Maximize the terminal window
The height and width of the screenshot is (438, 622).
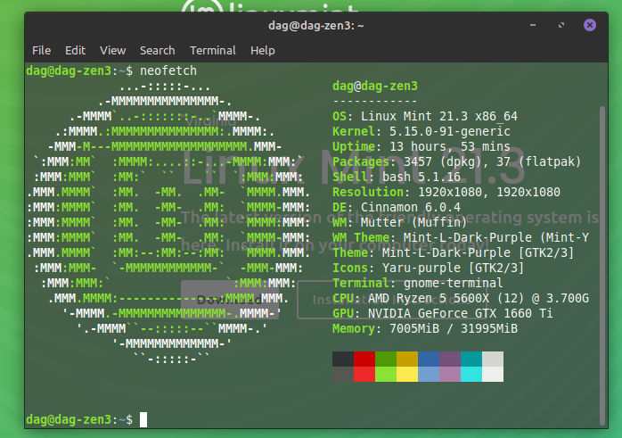[x=567, y=26]
